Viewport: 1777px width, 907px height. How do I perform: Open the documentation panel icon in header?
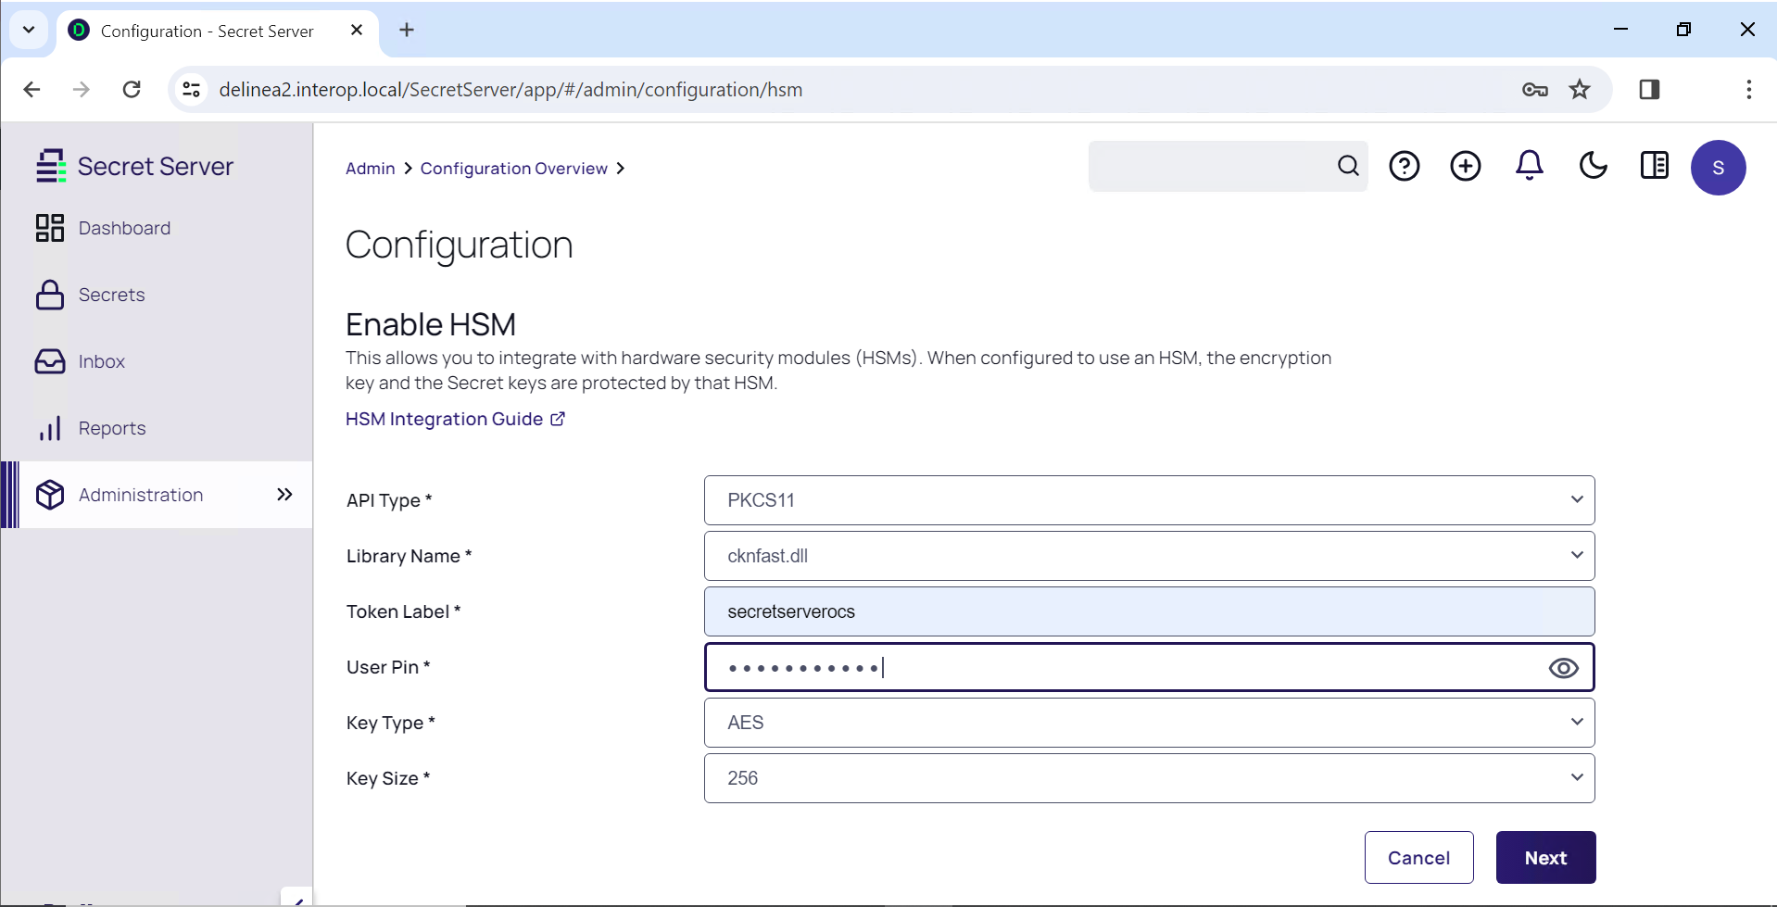pos(1655,166)
